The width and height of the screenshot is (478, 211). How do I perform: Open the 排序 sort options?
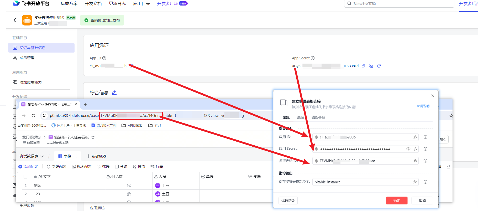(x=139, y=167)
